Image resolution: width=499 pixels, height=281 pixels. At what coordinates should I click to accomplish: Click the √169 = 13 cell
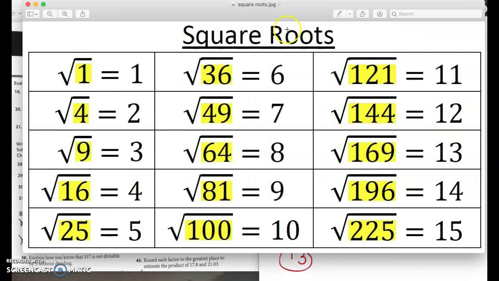tap(397, 150)
